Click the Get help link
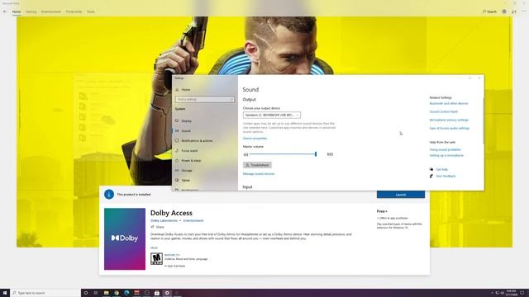 441,169
